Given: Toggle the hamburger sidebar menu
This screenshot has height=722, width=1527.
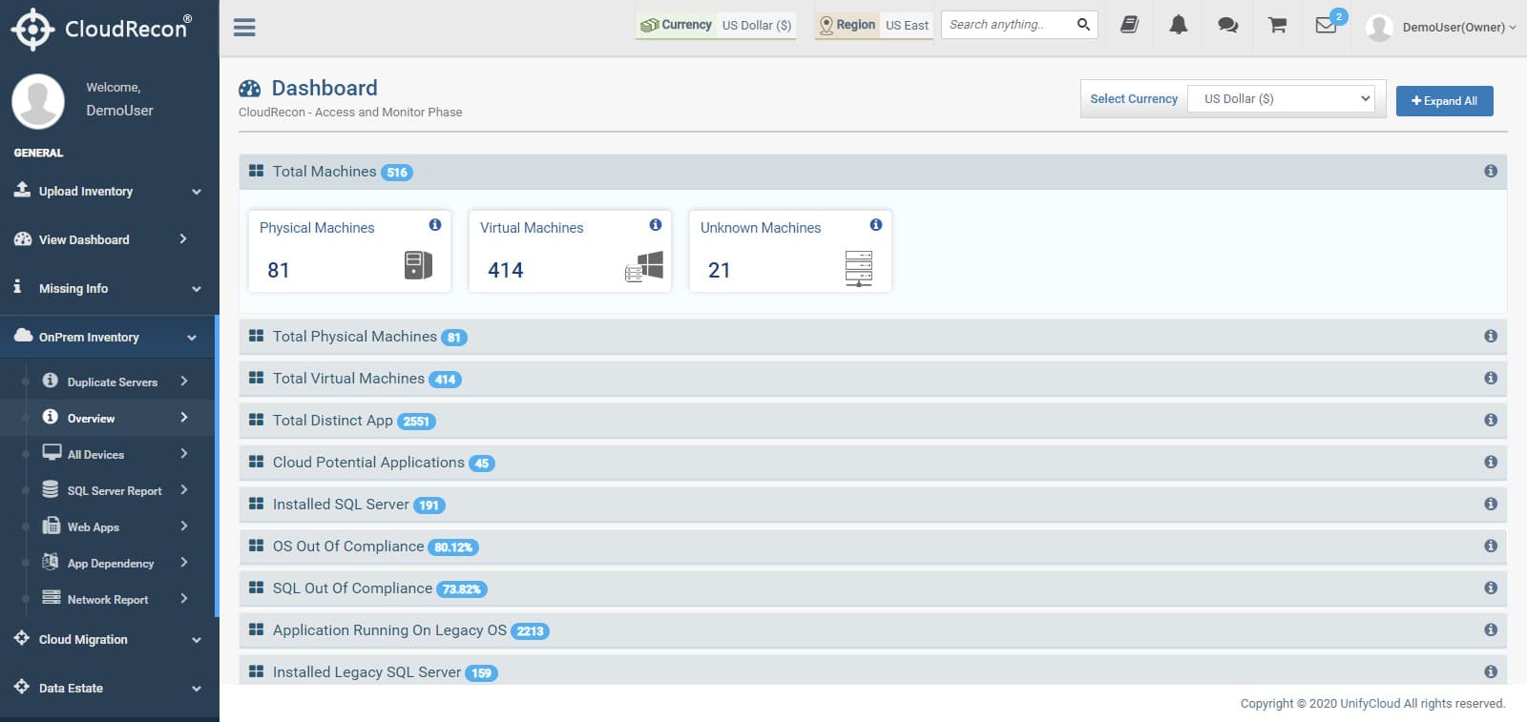Looking at the screenshot, I should click(x=244, y=28).
